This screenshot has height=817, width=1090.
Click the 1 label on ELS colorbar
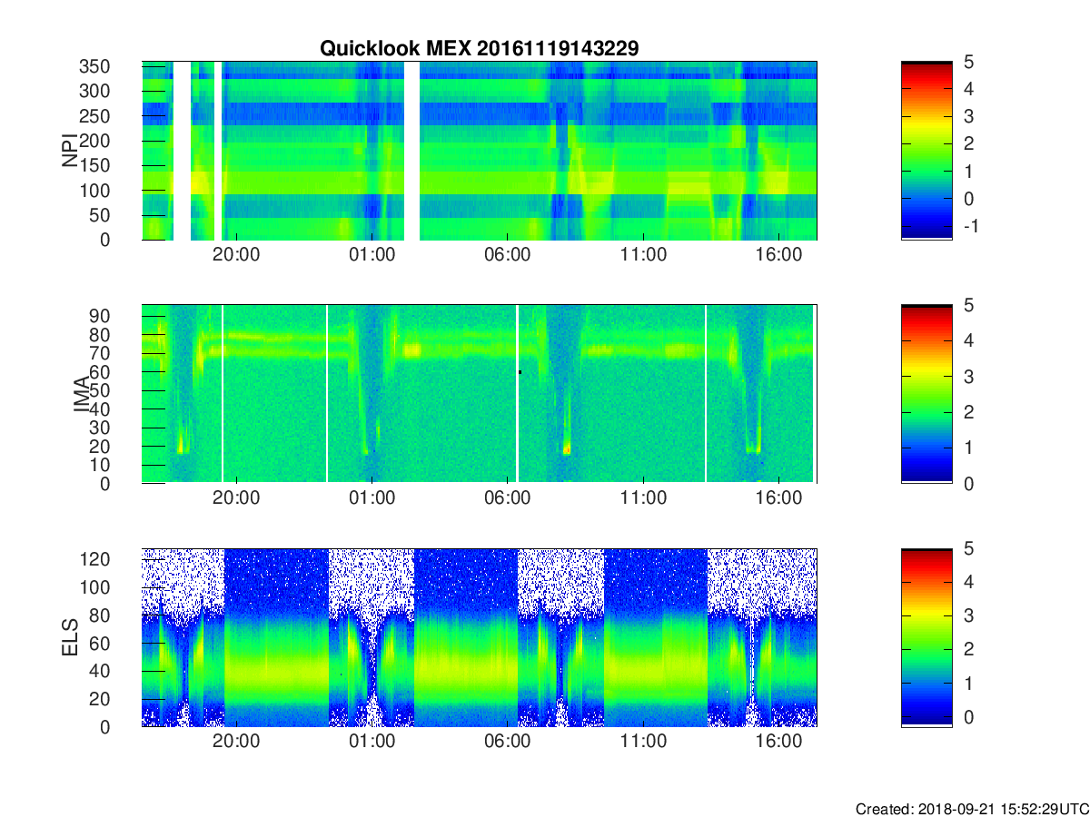tap(969, 683)
